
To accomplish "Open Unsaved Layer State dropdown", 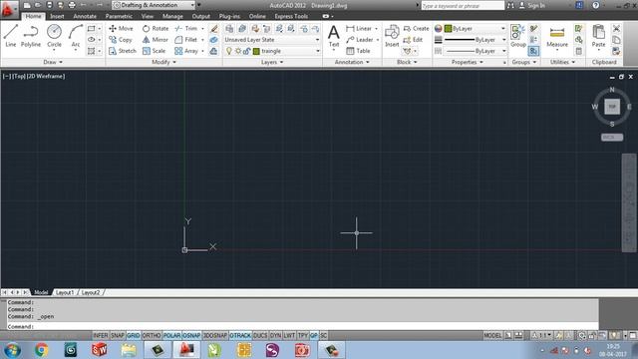I will 272,40.
